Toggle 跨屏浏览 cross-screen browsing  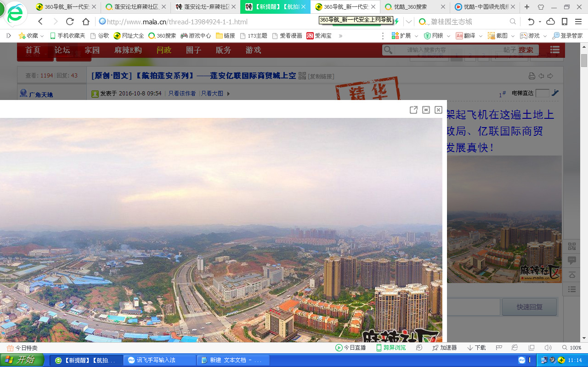pyautogui.click(x=391, y=348)
